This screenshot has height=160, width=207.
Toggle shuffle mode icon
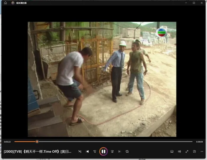(80, 151)
